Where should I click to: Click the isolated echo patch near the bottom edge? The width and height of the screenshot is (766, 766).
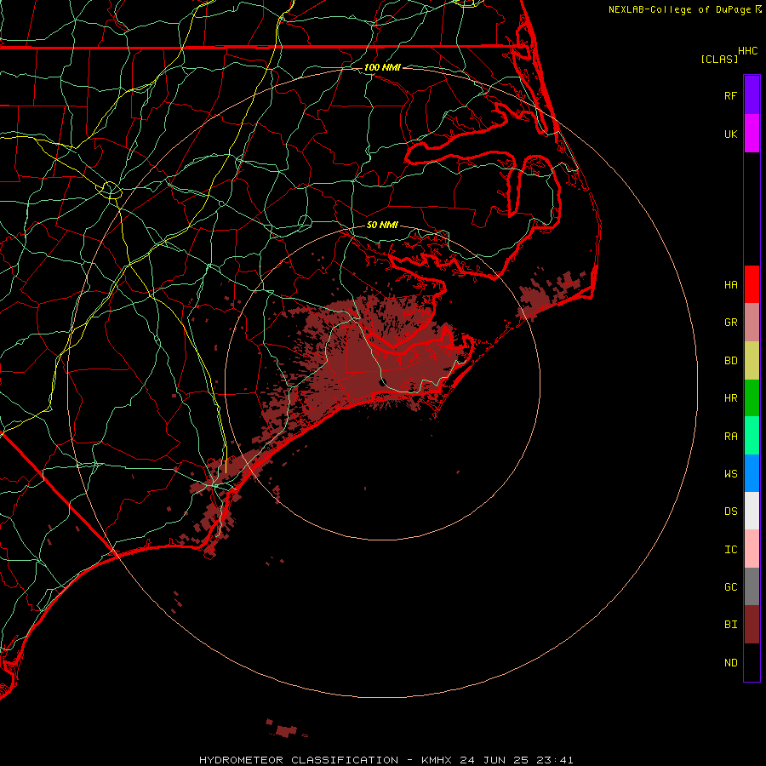click(286, 730)
